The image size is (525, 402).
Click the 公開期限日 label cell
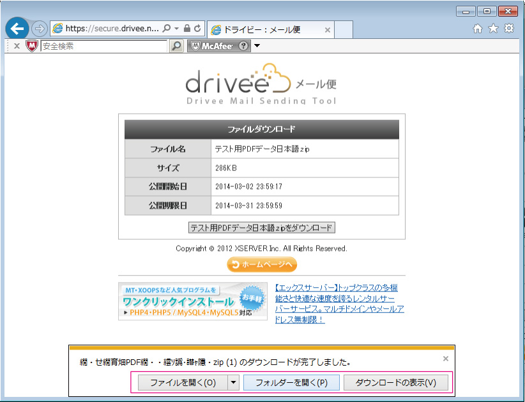[168, 205]
